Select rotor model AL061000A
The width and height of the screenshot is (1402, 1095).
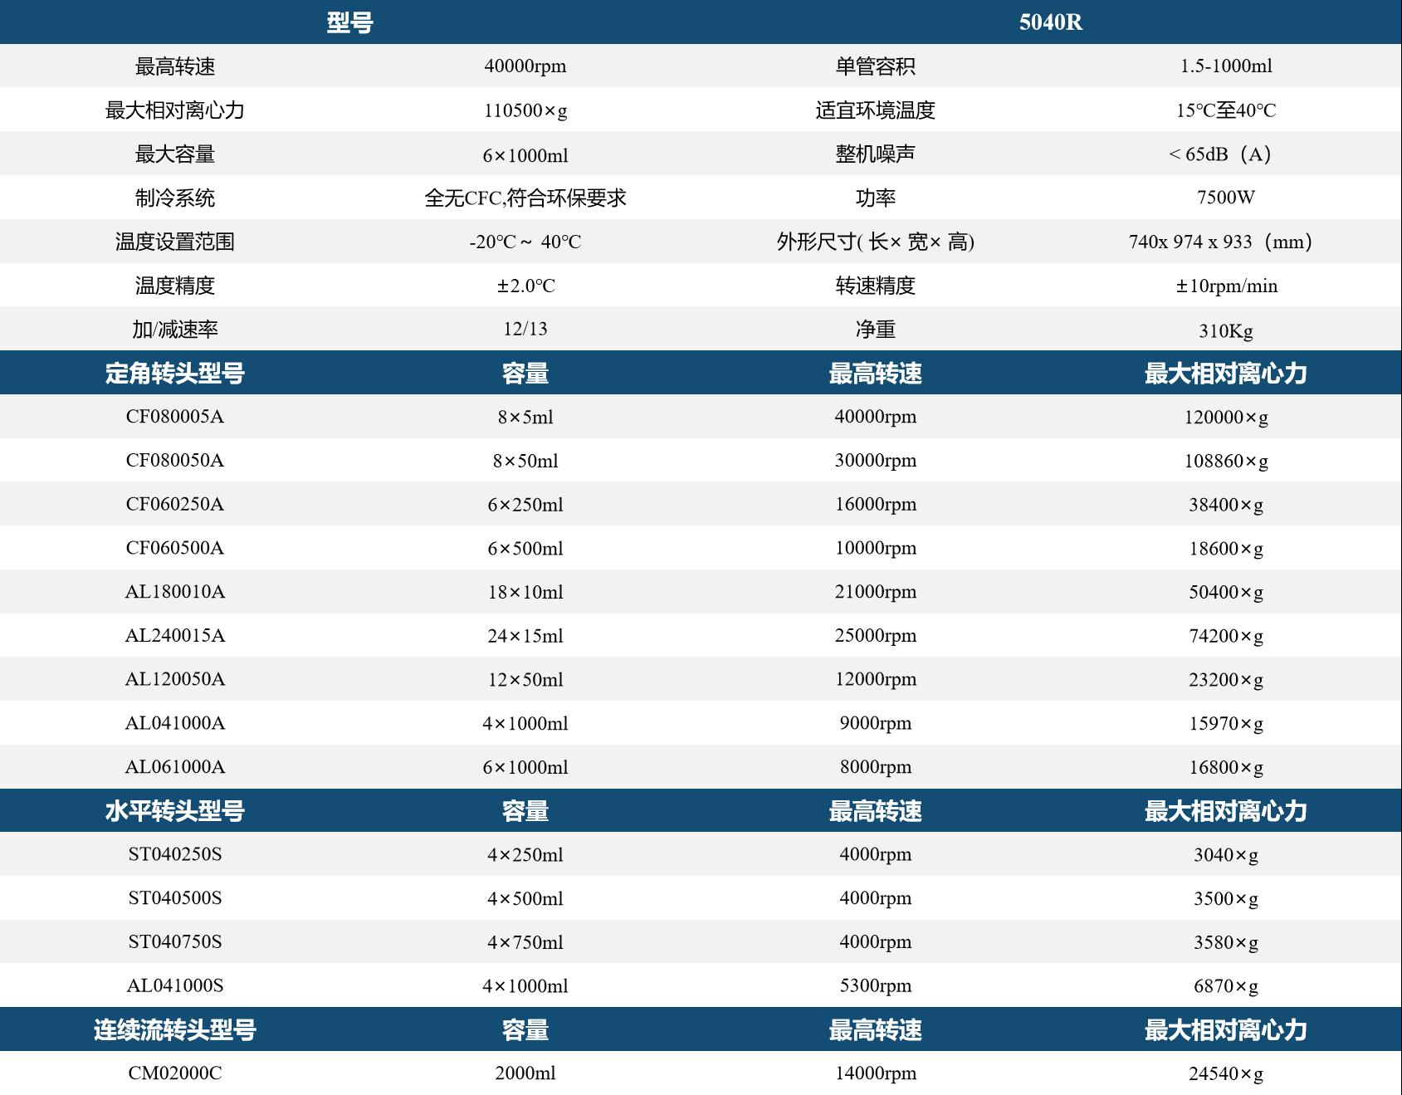click(x=174, y=767)
